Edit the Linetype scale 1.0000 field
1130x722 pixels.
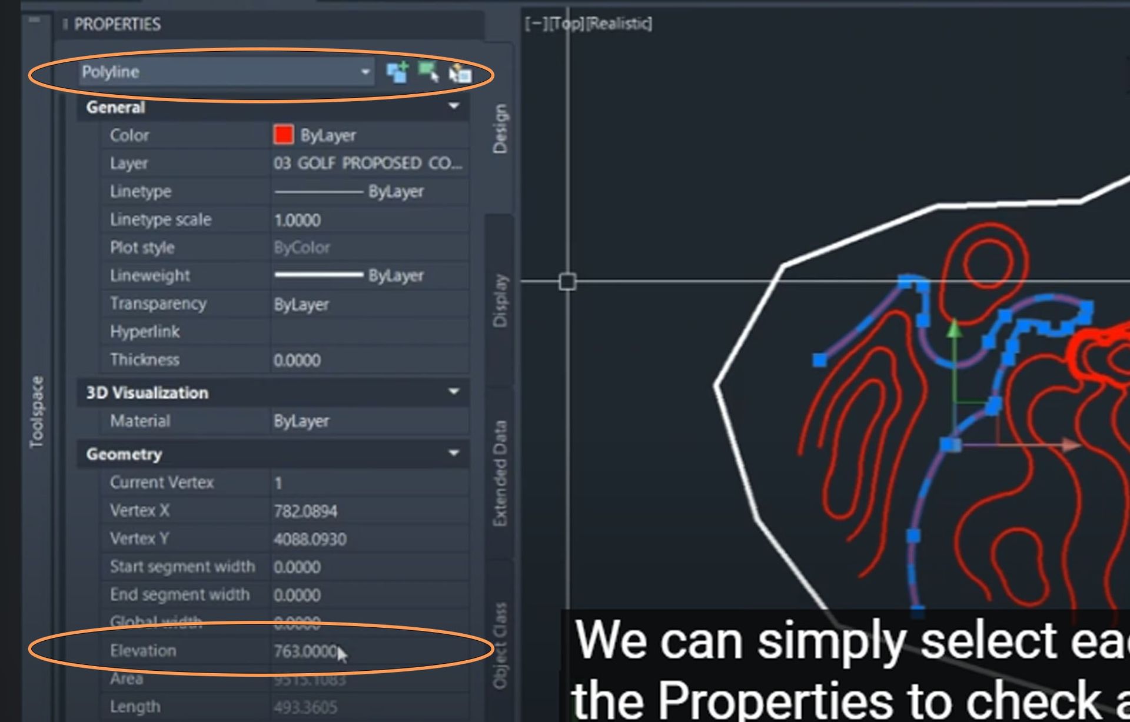click(x=369, y=219)
